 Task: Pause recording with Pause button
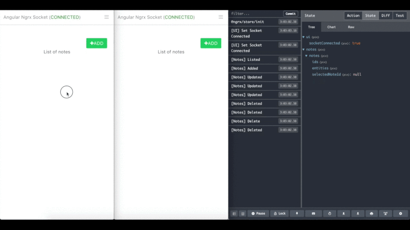[x=258, y=214]
